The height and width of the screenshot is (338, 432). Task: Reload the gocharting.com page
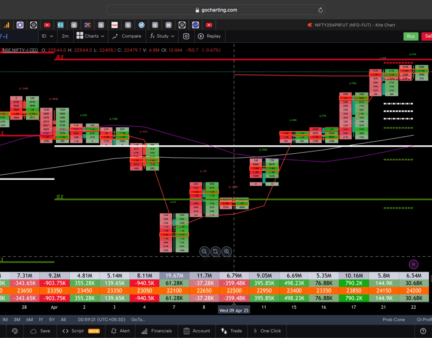(321, 10)
